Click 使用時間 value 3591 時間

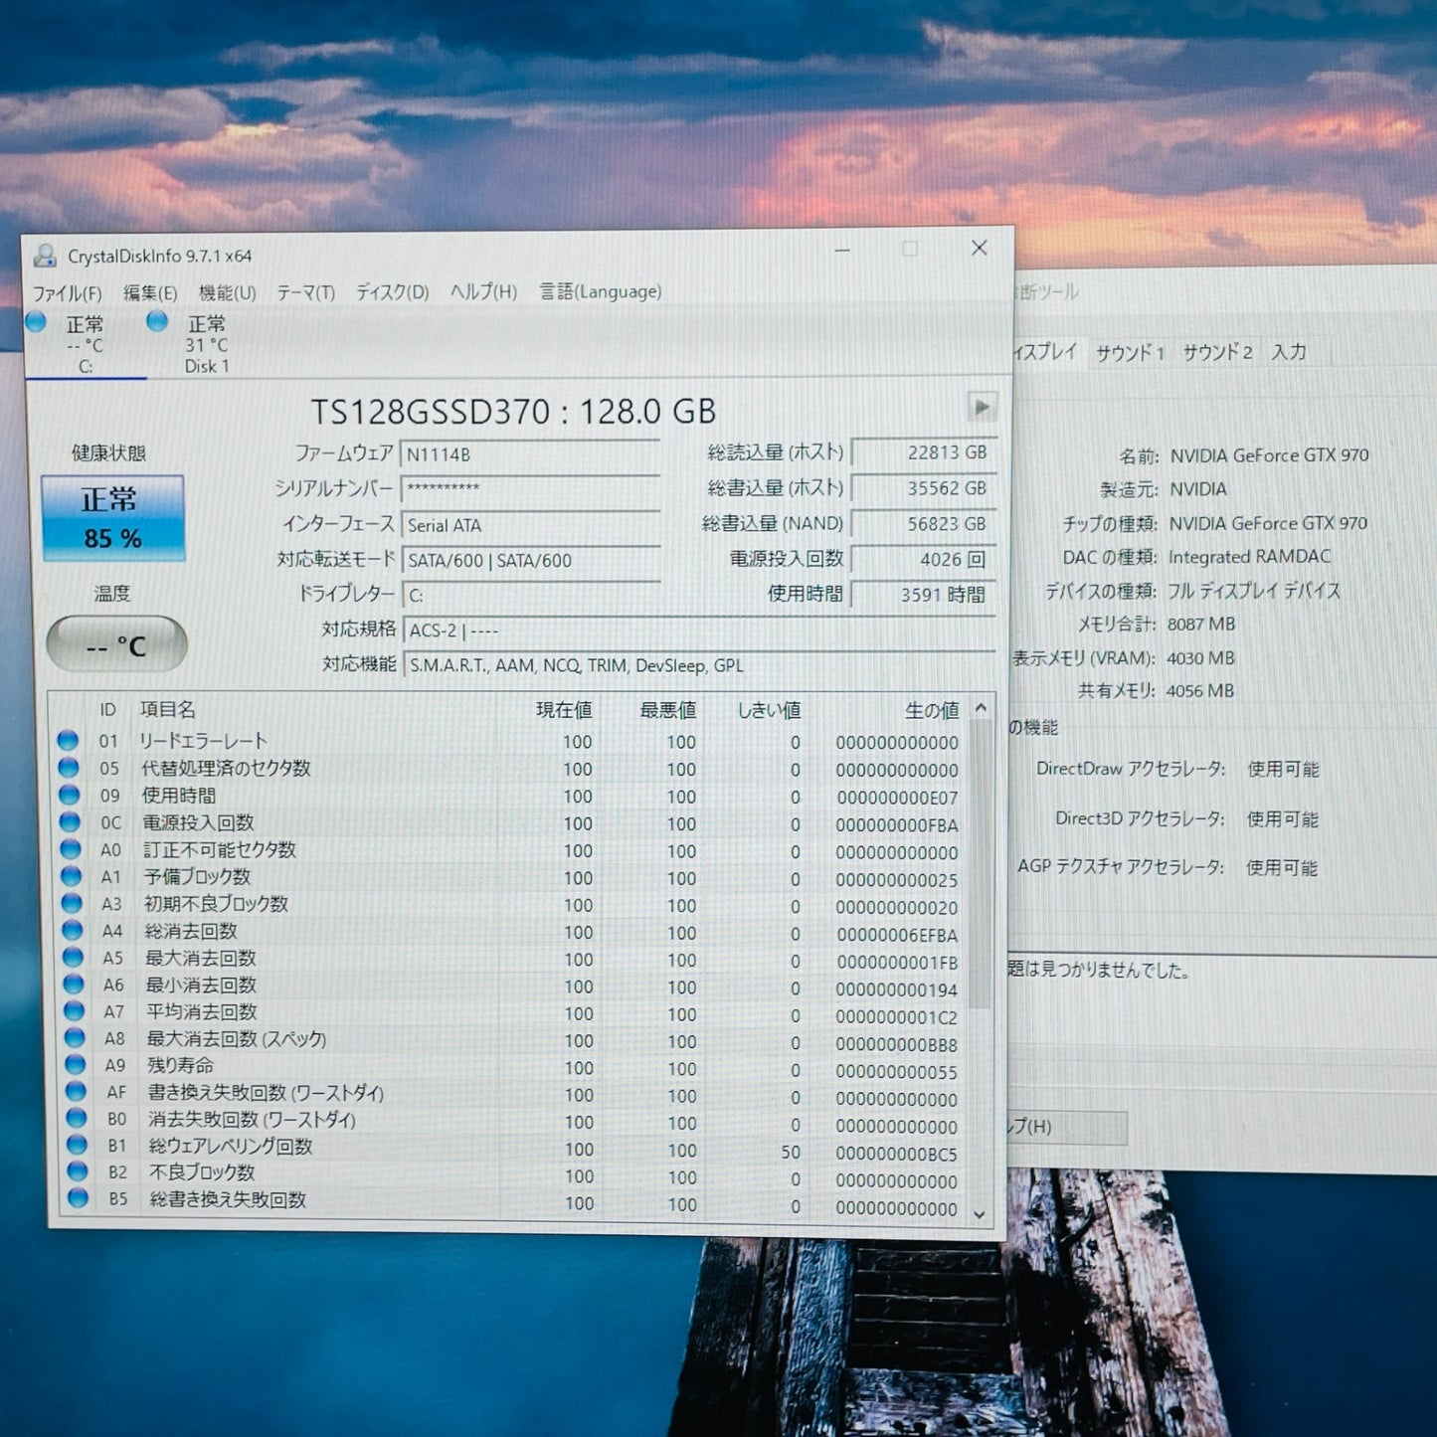923,595
